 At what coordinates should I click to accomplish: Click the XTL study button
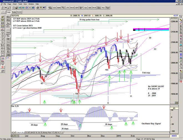tap(8, 58)
